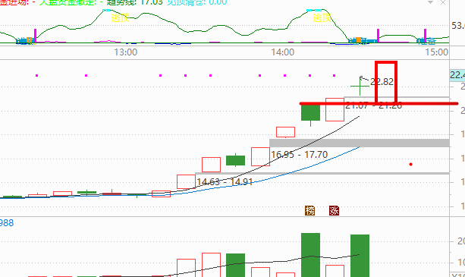465x277 pixels.
Task: Select the 21.07 - 21.26 gap label
Action: pos(374,105)
